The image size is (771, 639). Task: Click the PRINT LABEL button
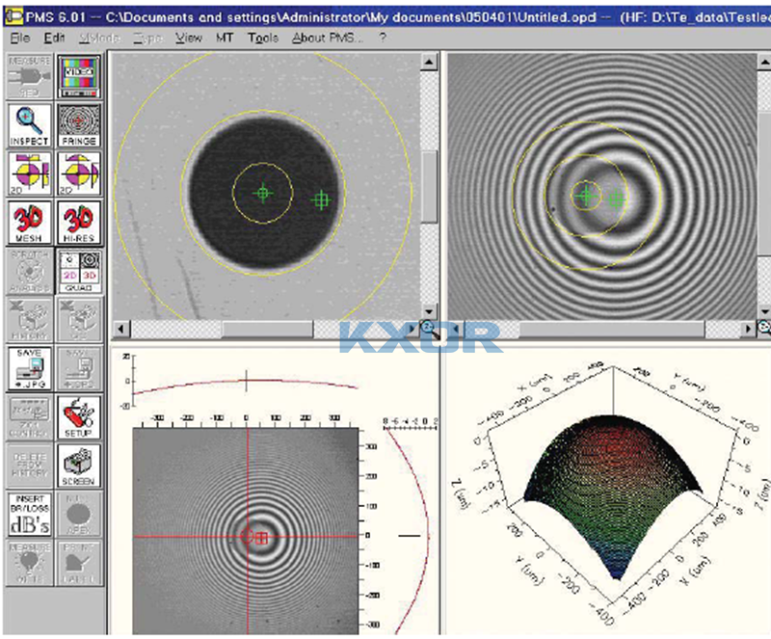point(79,563)
